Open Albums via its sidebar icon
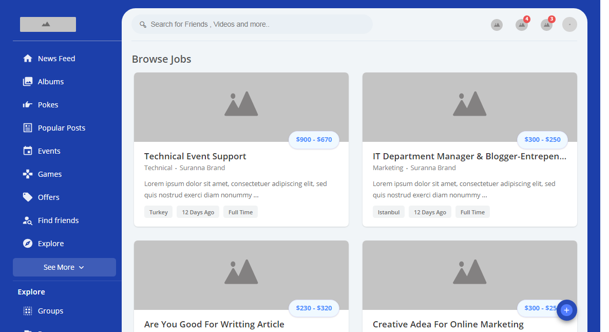Screen dimensions: 609x332 point(28,82)
